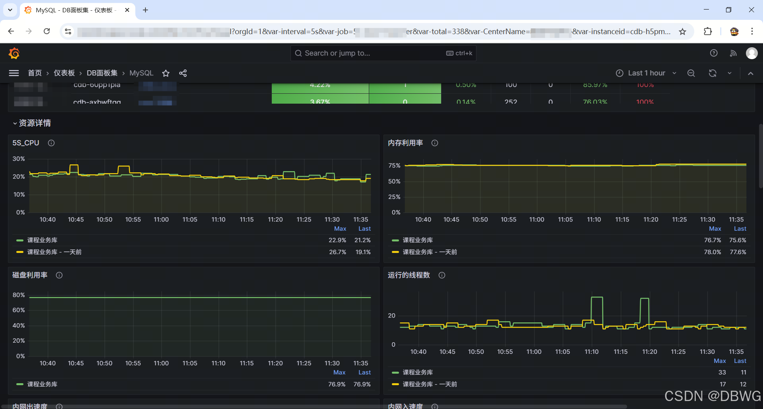Open the browser tab search dropdown
Screen dimensions: 763x409
[x=10, y=10]
